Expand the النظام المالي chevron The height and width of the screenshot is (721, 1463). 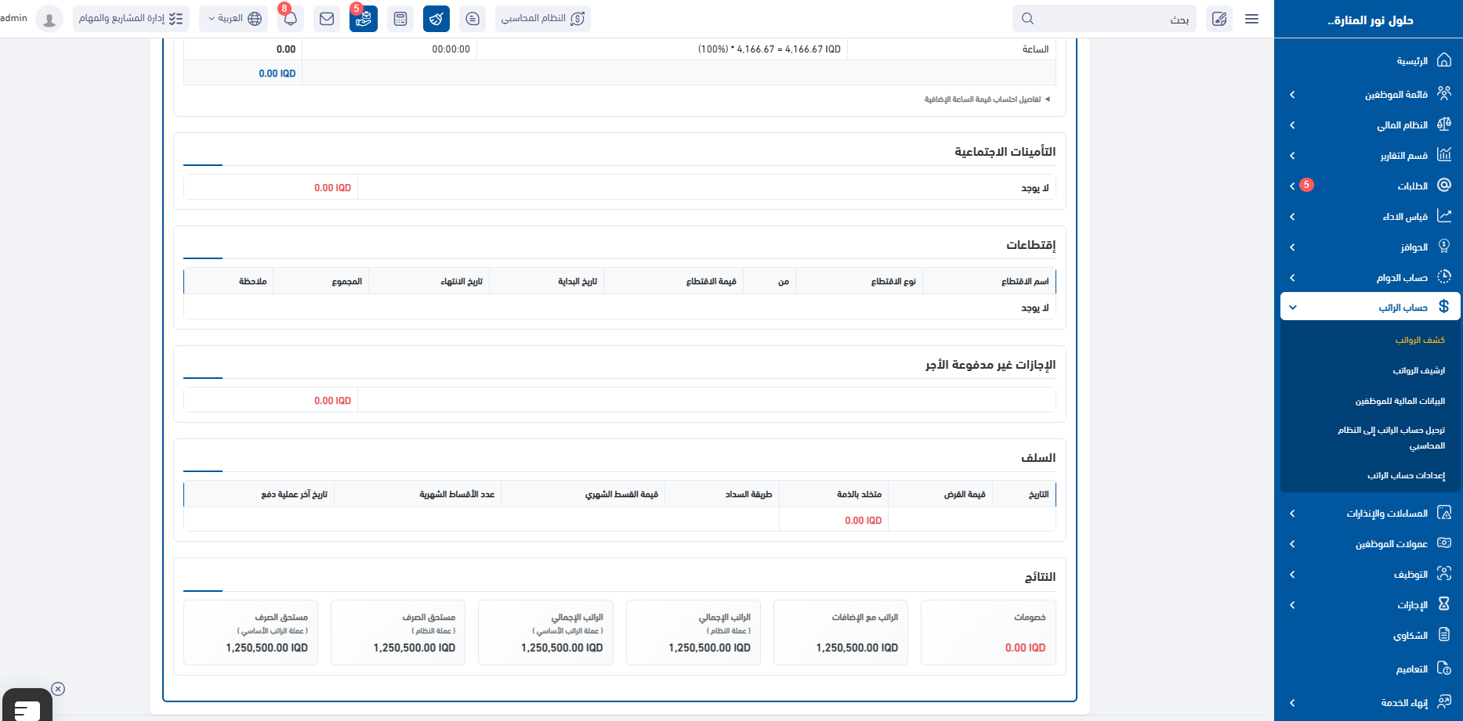tap(1292, 125)
